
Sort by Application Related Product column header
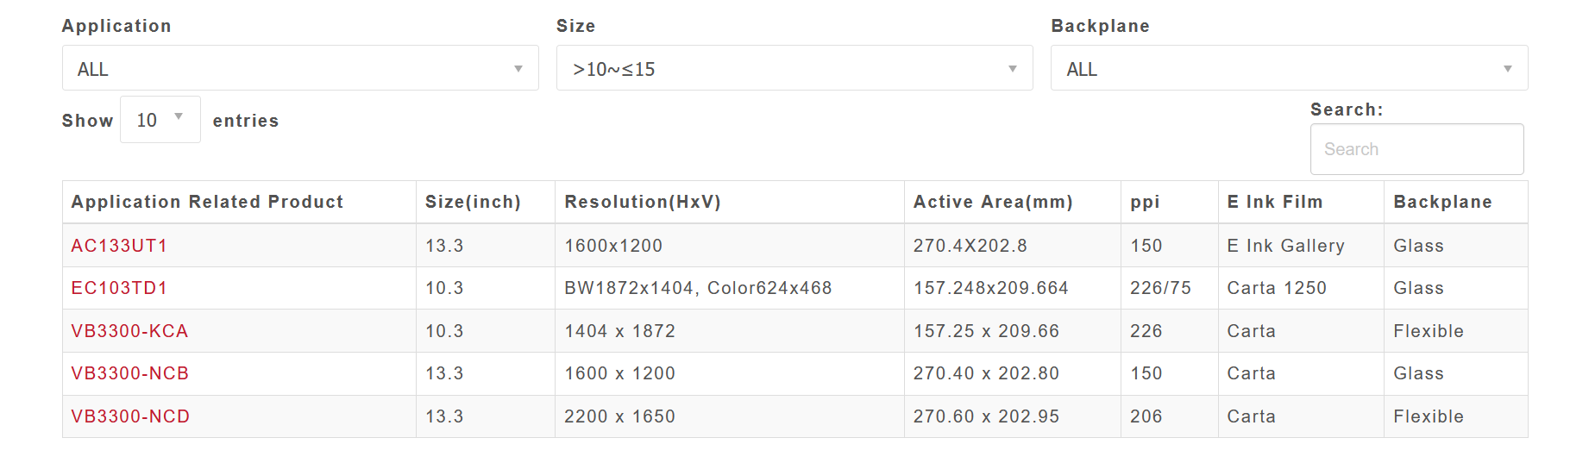[207, 202]
